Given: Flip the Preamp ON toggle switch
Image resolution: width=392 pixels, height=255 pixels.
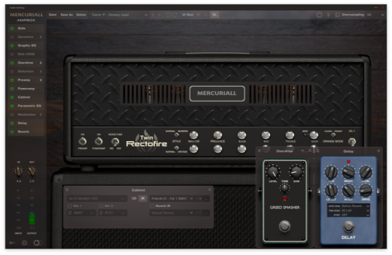Looking at the screenshot, I should pyautogui.click(x=83, y=142).
